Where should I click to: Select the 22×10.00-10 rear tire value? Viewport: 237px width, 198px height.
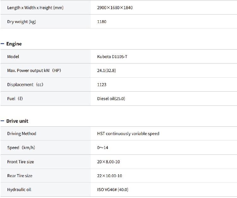109,176
